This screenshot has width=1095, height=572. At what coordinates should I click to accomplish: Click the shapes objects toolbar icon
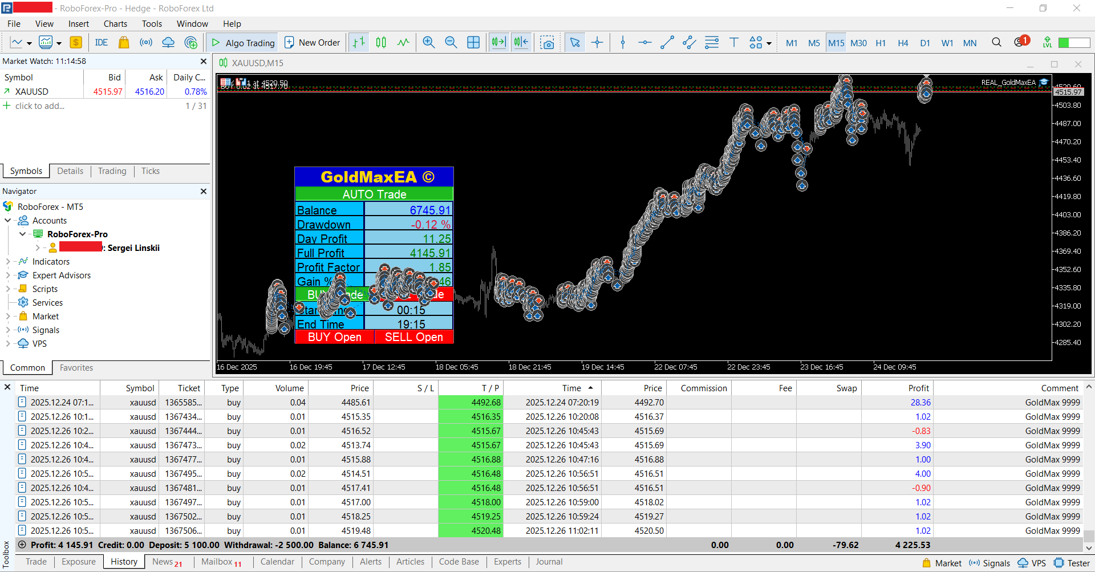click(x=756, y=43)
